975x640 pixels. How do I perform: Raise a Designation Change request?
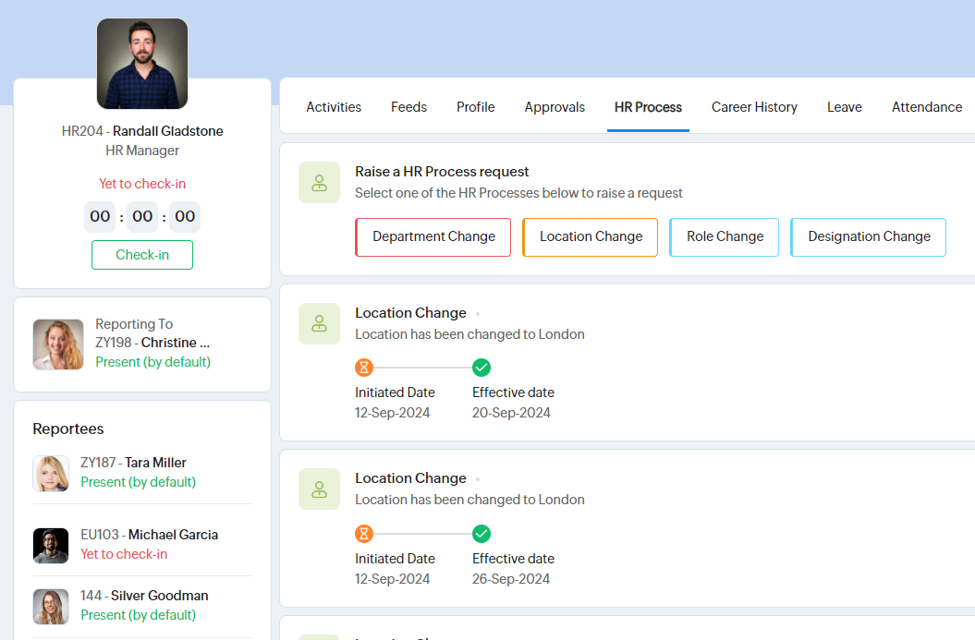pos(868,236)
